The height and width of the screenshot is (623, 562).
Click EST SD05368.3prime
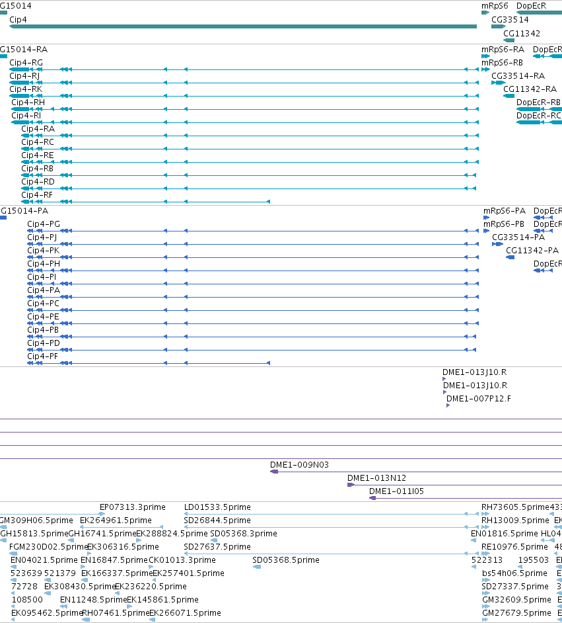(x=244, y=534)
